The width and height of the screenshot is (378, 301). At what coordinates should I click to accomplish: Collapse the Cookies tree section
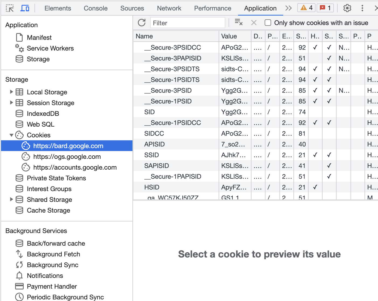click(x=11, y=135)
